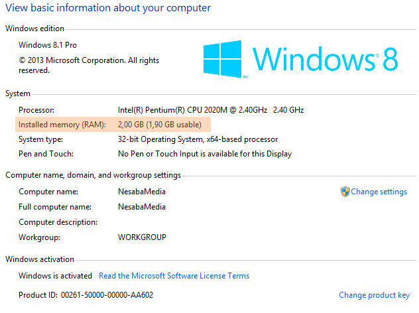Screen dimensions: 419x313
Task: Click the 2013 Microsoft Corporation copyright text
Action: point(89,65)
